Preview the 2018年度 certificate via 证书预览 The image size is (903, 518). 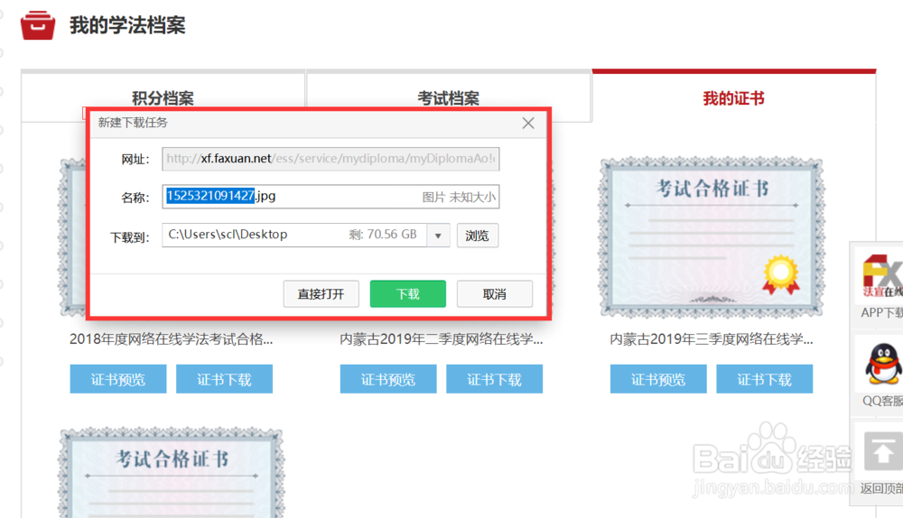118,379
